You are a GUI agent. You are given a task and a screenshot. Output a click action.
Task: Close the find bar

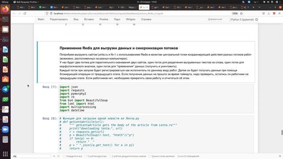pyautogui.click(x=280, y=156)
